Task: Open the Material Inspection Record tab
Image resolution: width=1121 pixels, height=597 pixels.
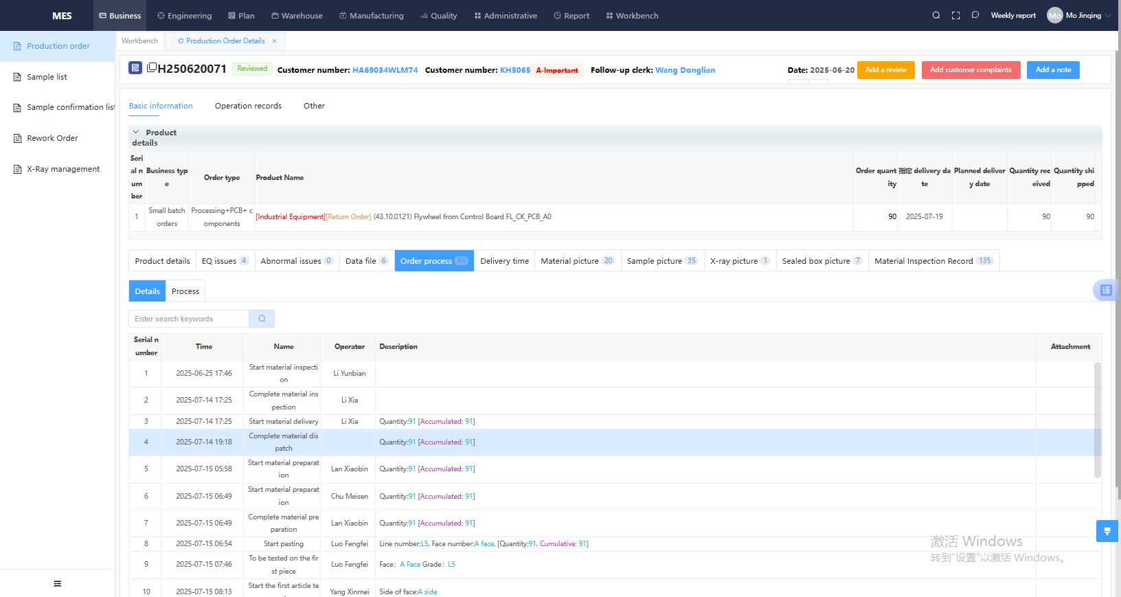Action: pos(932,261)
